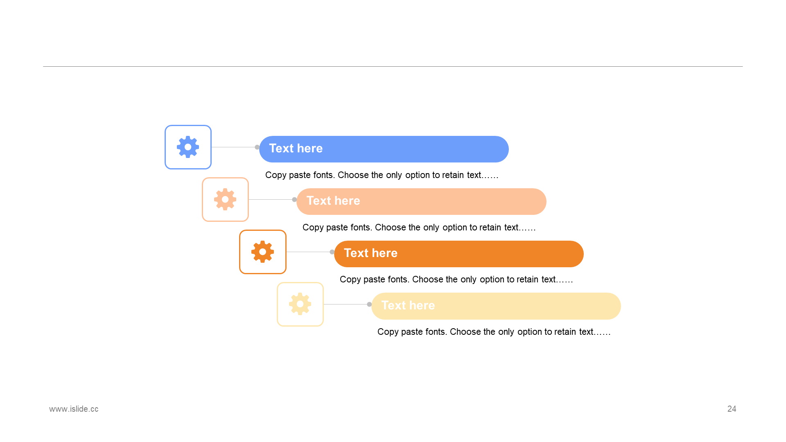
Task: Click the peach gear icon
Action: [x=225, y=199]
